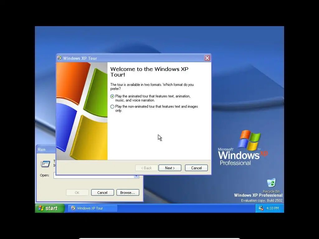Close the Windows XP Tour window
The width and height of the screenshot is (319, 239).
tap(207, 58)
